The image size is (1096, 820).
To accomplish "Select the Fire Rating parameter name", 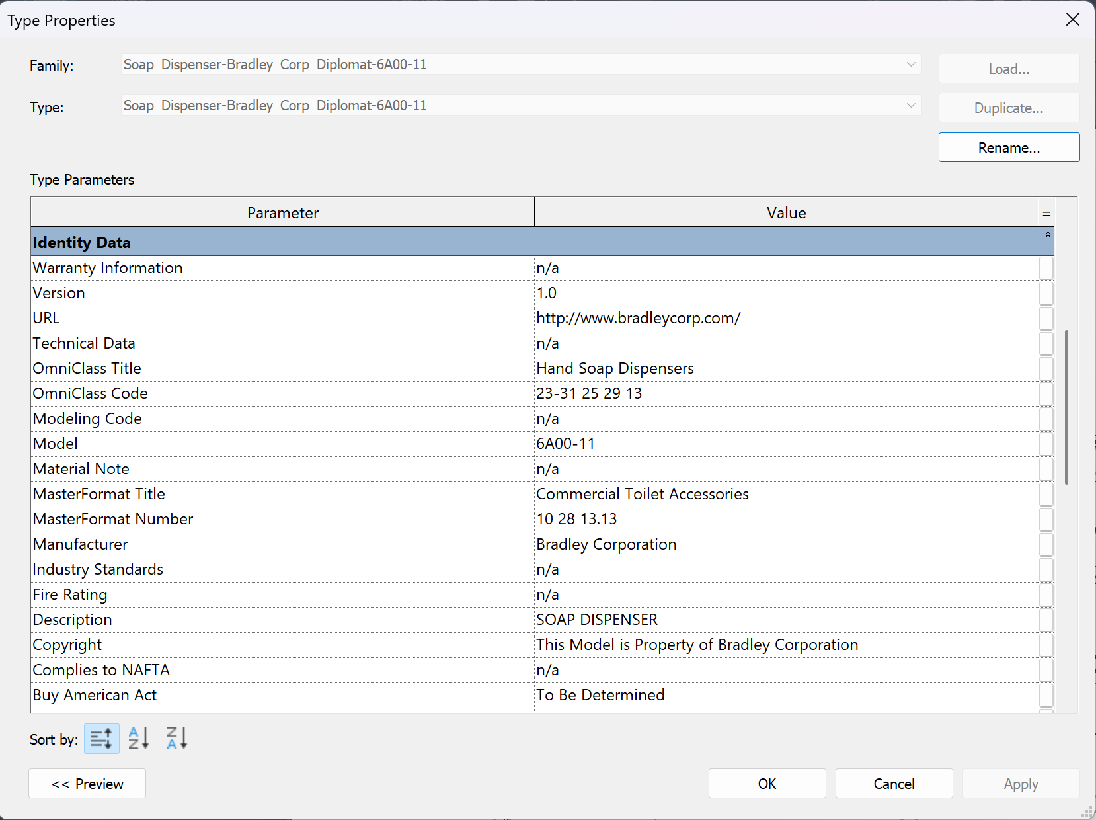I will [282, 594].
